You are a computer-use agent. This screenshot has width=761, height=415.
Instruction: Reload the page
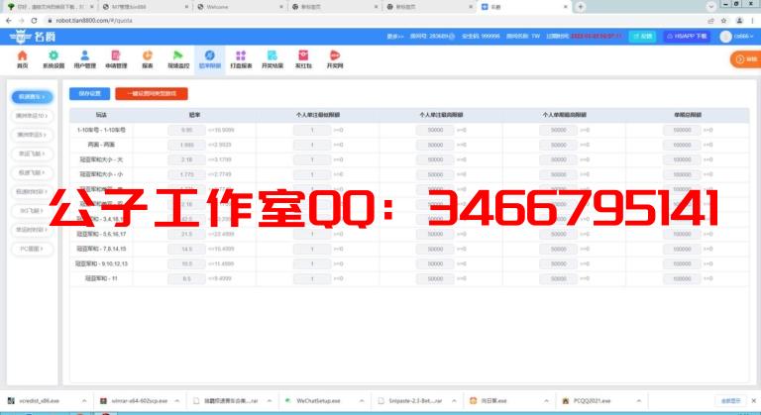coord(34,21)
